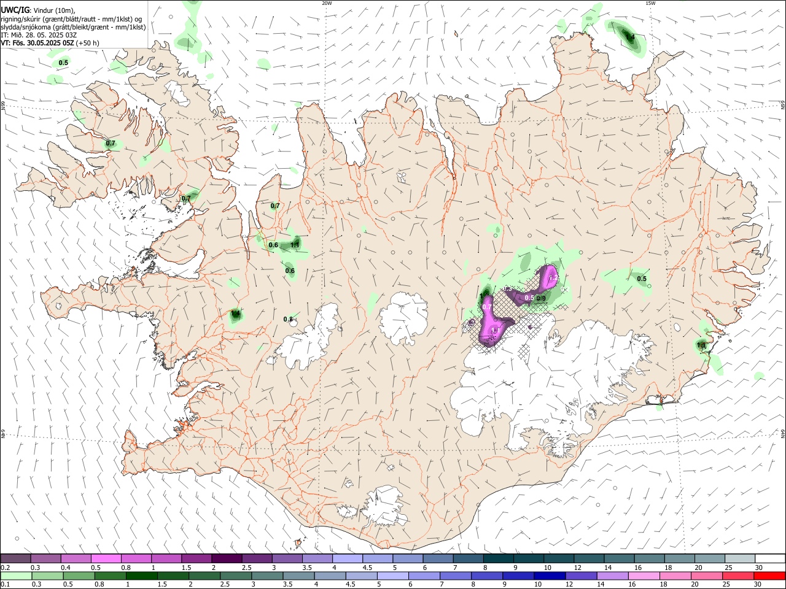Viewport: 786px width, 589px height.
Task: Click the '20W' longitude label
Action: point(327,3)
